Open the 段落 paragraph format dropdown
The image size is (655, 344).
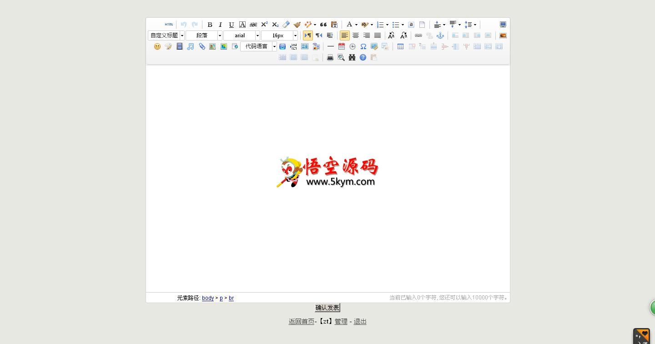pos(204,35)
